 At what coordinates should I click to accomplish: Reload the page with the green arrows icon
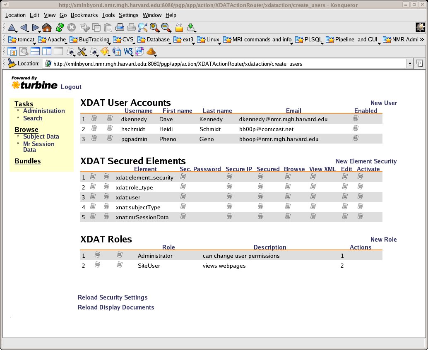(60, 27)
